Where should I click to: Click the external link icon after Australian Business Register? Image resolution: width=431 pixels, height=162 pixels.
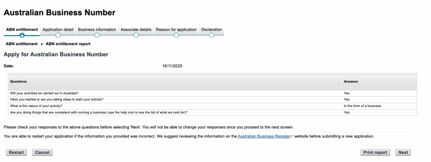(292, 136)
